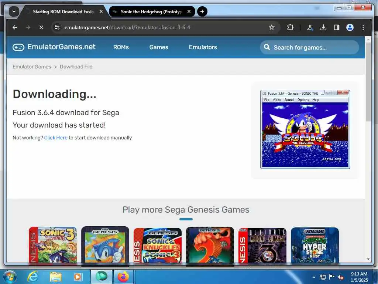Select the green browser taskbar icon
This screenshot has height=284, width=378.
click(101, 277)
